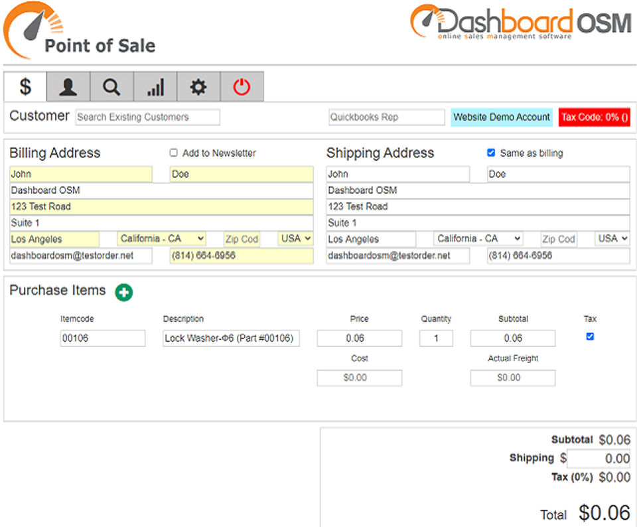Viewport: 637px width, 527px height.
Task: Click billing phone number field
Action: [x=242, y=256]
